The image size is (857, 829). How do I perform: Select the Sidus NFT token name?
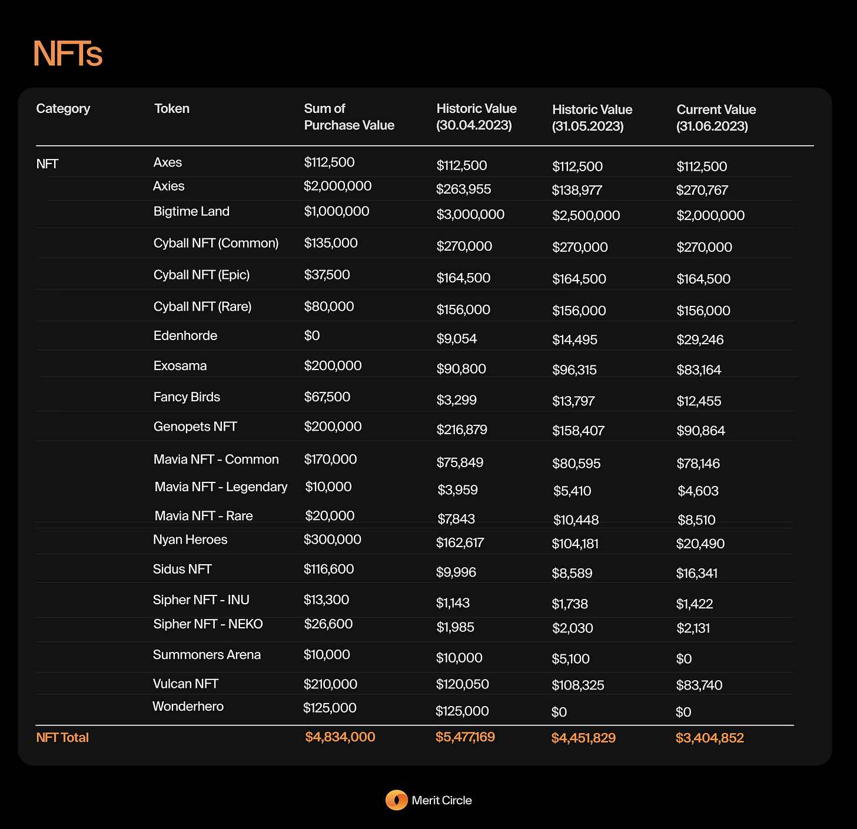pyautogui.click(x=182, y=569)
